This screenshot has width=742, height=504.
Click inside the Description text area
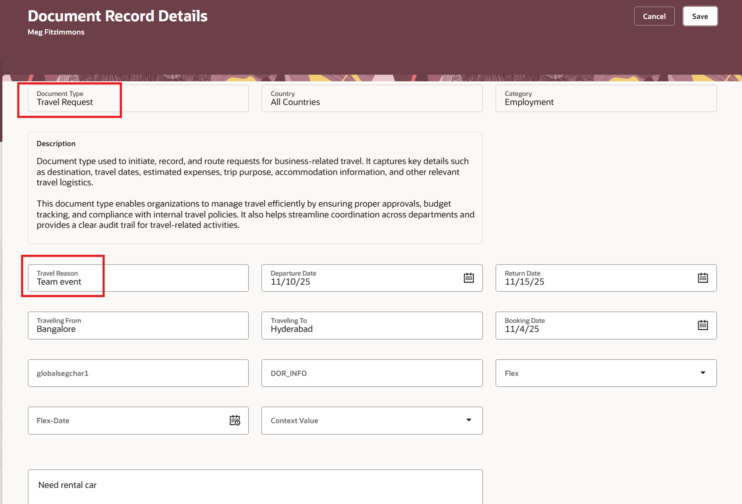pyautogui.click(x=255, y=192)
